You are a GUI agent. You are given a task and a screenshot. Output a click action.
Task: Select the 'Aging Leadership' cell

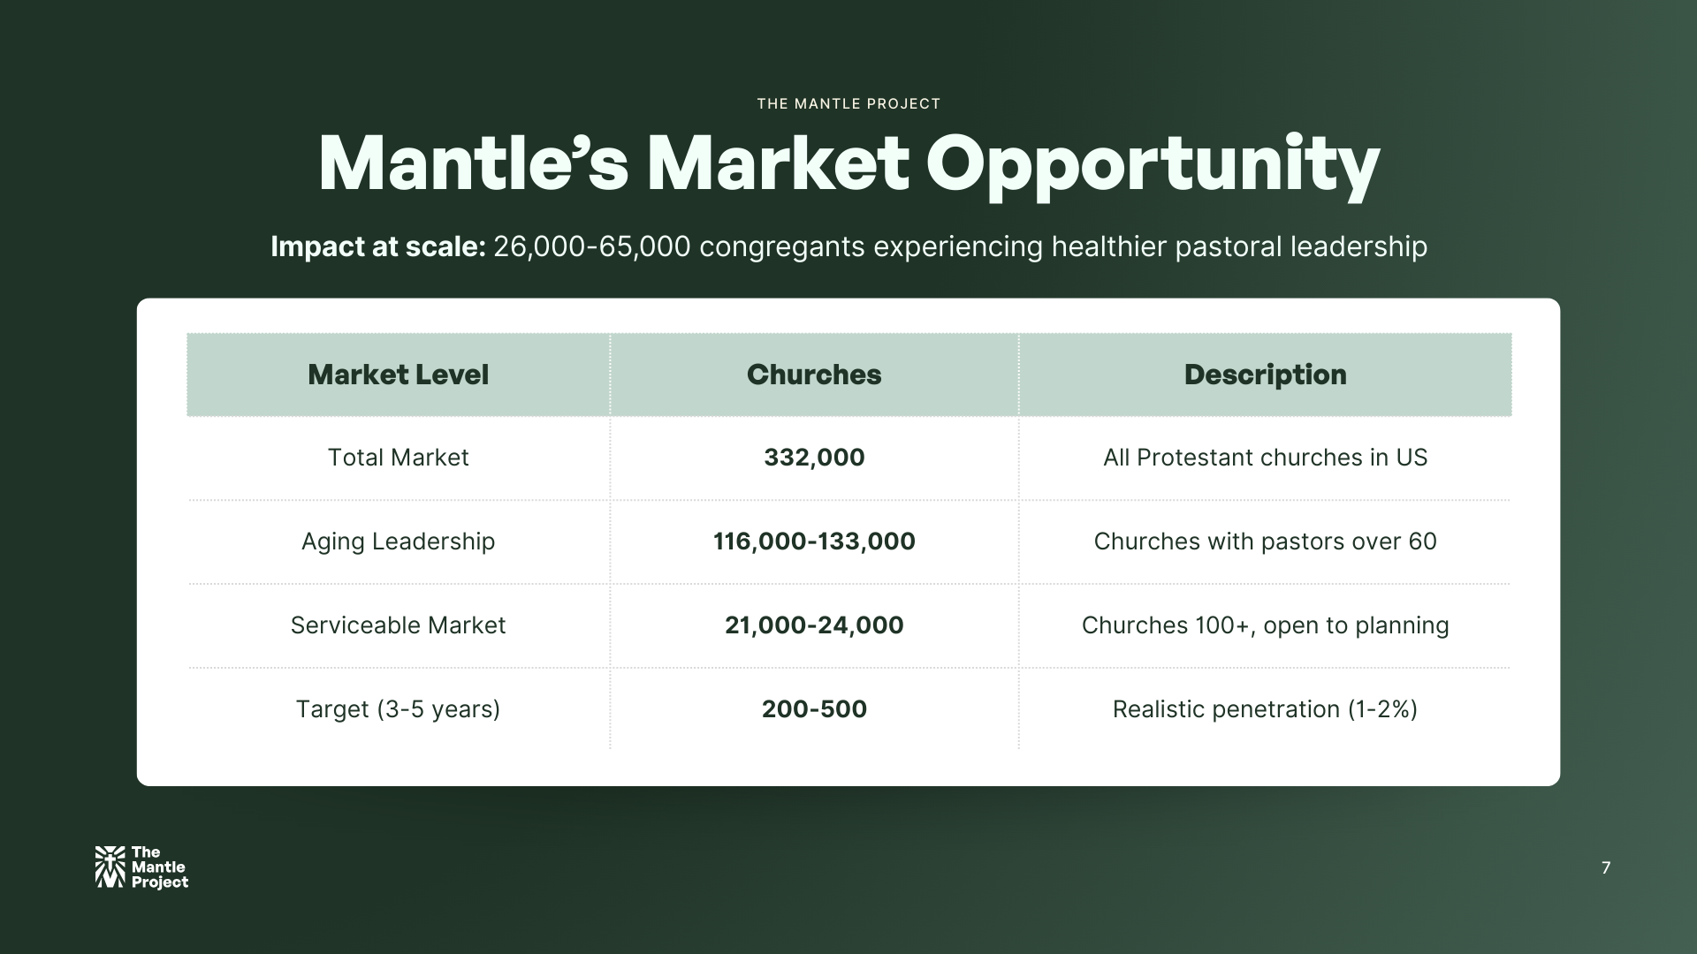tap(398, 541)
